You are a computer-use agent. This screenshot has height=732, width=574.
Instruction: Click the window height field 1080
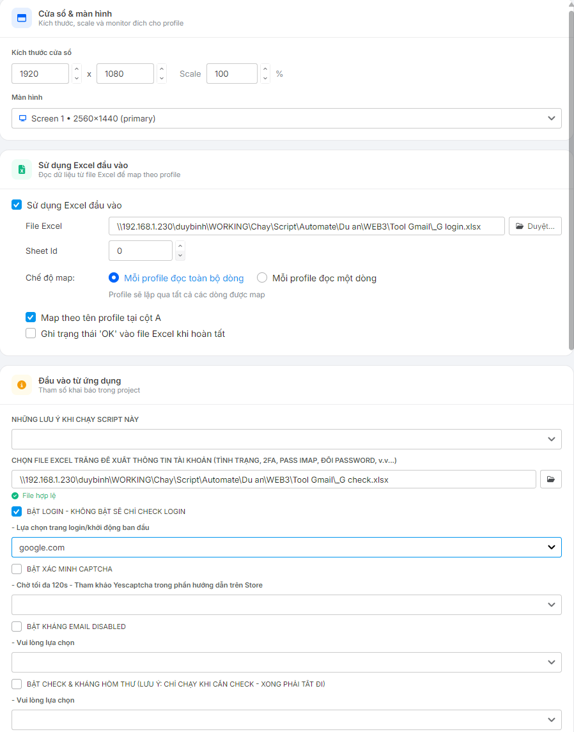tap(125, 74)
